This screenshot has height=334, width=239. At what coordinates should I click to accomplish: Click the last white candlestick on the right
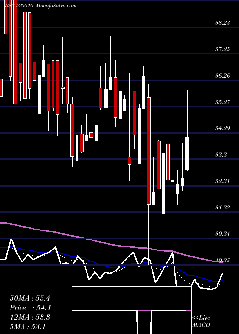(187, 154)
